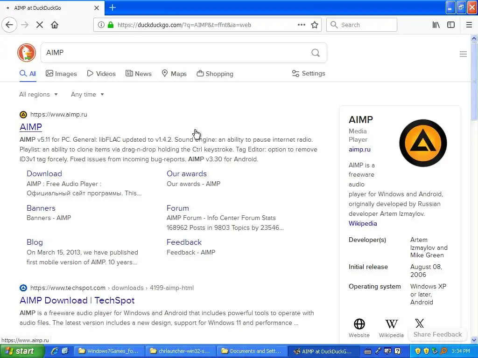
Task: Click the first security shield tray icon
Action: 418,351
